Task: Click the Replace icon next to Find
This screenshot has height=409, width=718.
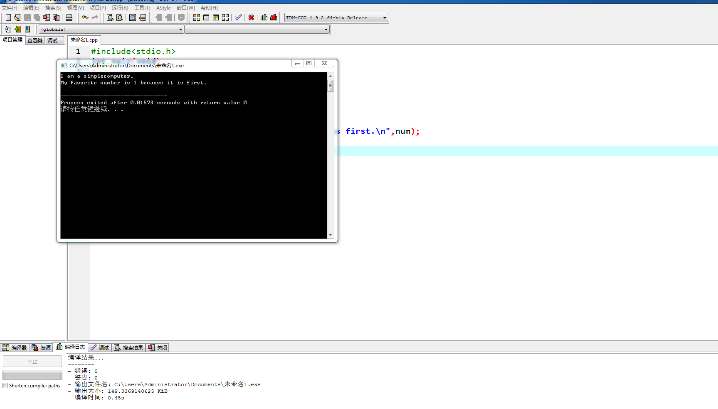Action: point(120,17)
